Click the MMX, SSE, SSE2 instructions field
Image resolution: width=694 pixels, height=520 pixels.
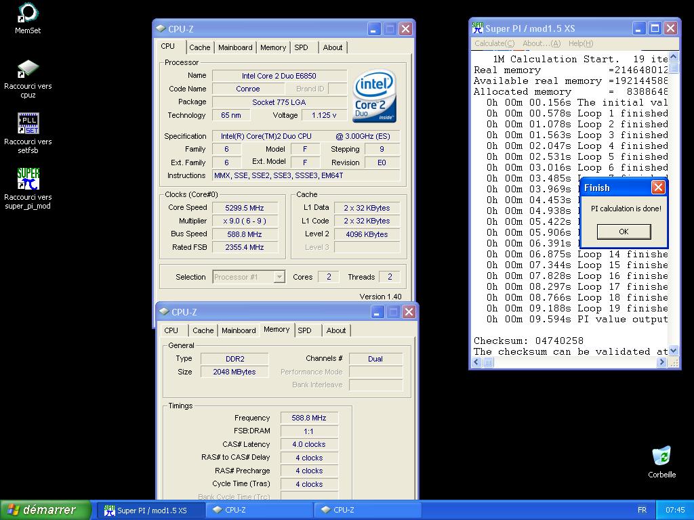point(306,175)
